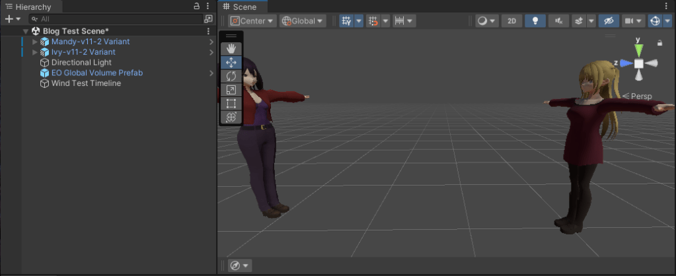Screen dimensions: 676x276
Task: Select EO Global Volume Prefab object
Action: coord(97,73)
